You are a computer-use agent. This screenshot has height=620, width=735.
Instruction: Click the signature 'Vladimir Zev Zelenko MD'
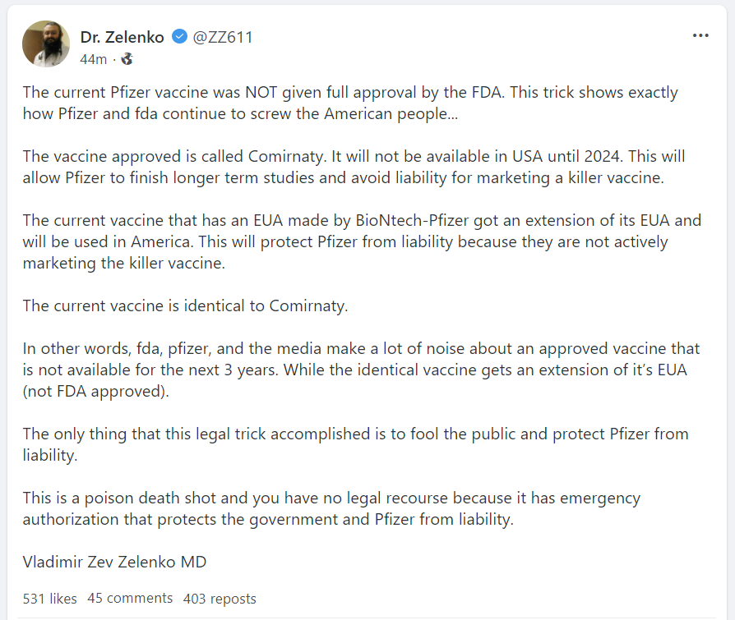pos(114,562)
